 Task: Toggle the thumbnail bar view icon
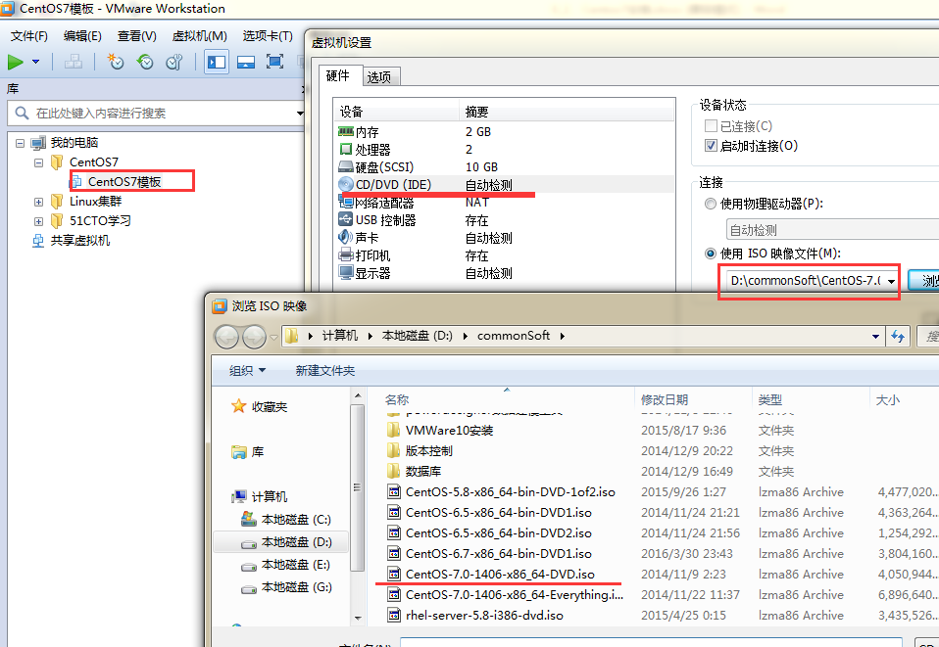click(x=245, y=62)
